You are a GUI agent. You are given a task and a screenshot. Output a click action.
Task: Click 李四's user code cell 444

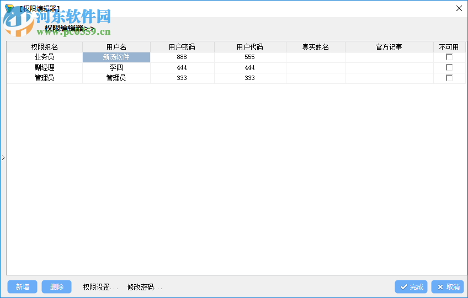pyautogui.click(x=250, y=67)
